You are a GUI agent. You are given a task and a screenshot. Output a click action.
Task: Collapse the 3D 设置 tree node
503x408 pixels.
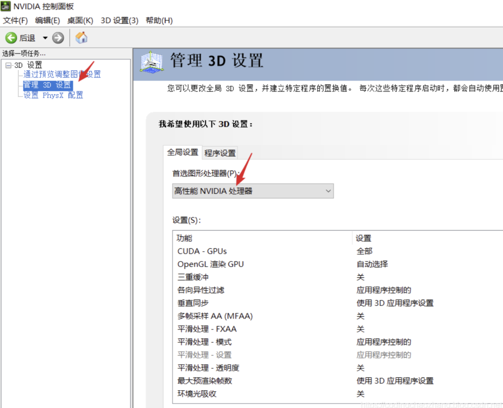[x=8, y=65]
